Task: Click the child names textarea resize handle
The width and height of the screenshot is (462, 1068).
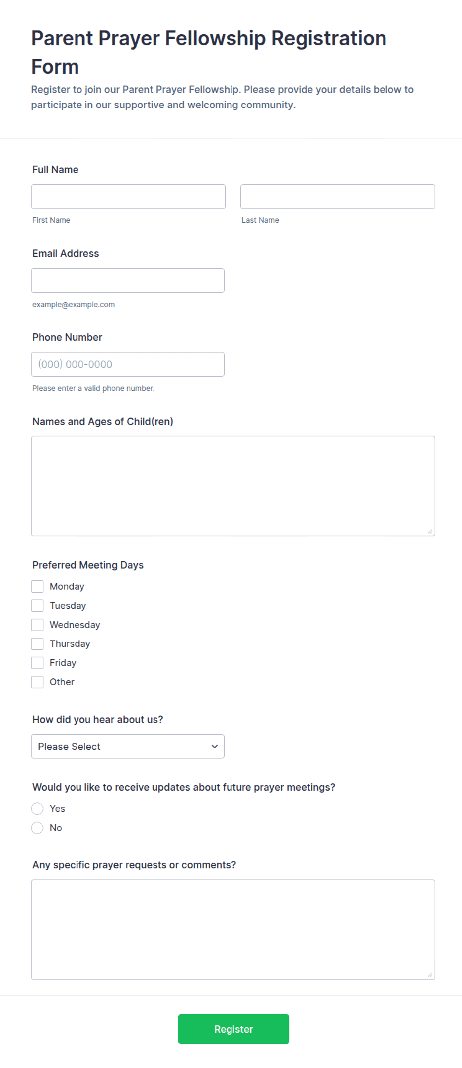Action: click(x=430, y=532)
